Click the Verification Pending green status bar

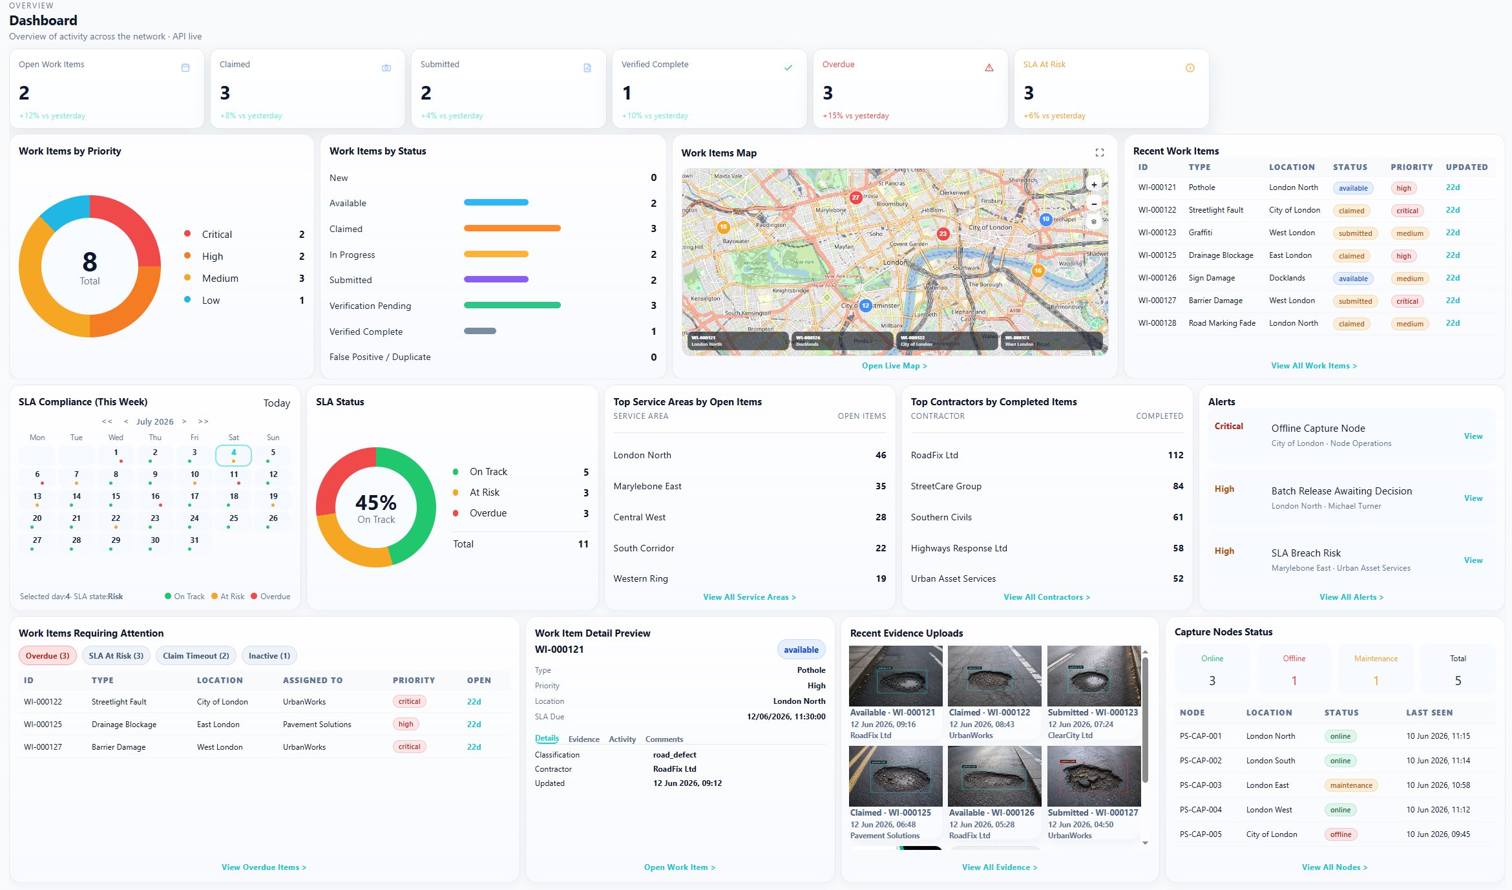click(x=512, y=305)
